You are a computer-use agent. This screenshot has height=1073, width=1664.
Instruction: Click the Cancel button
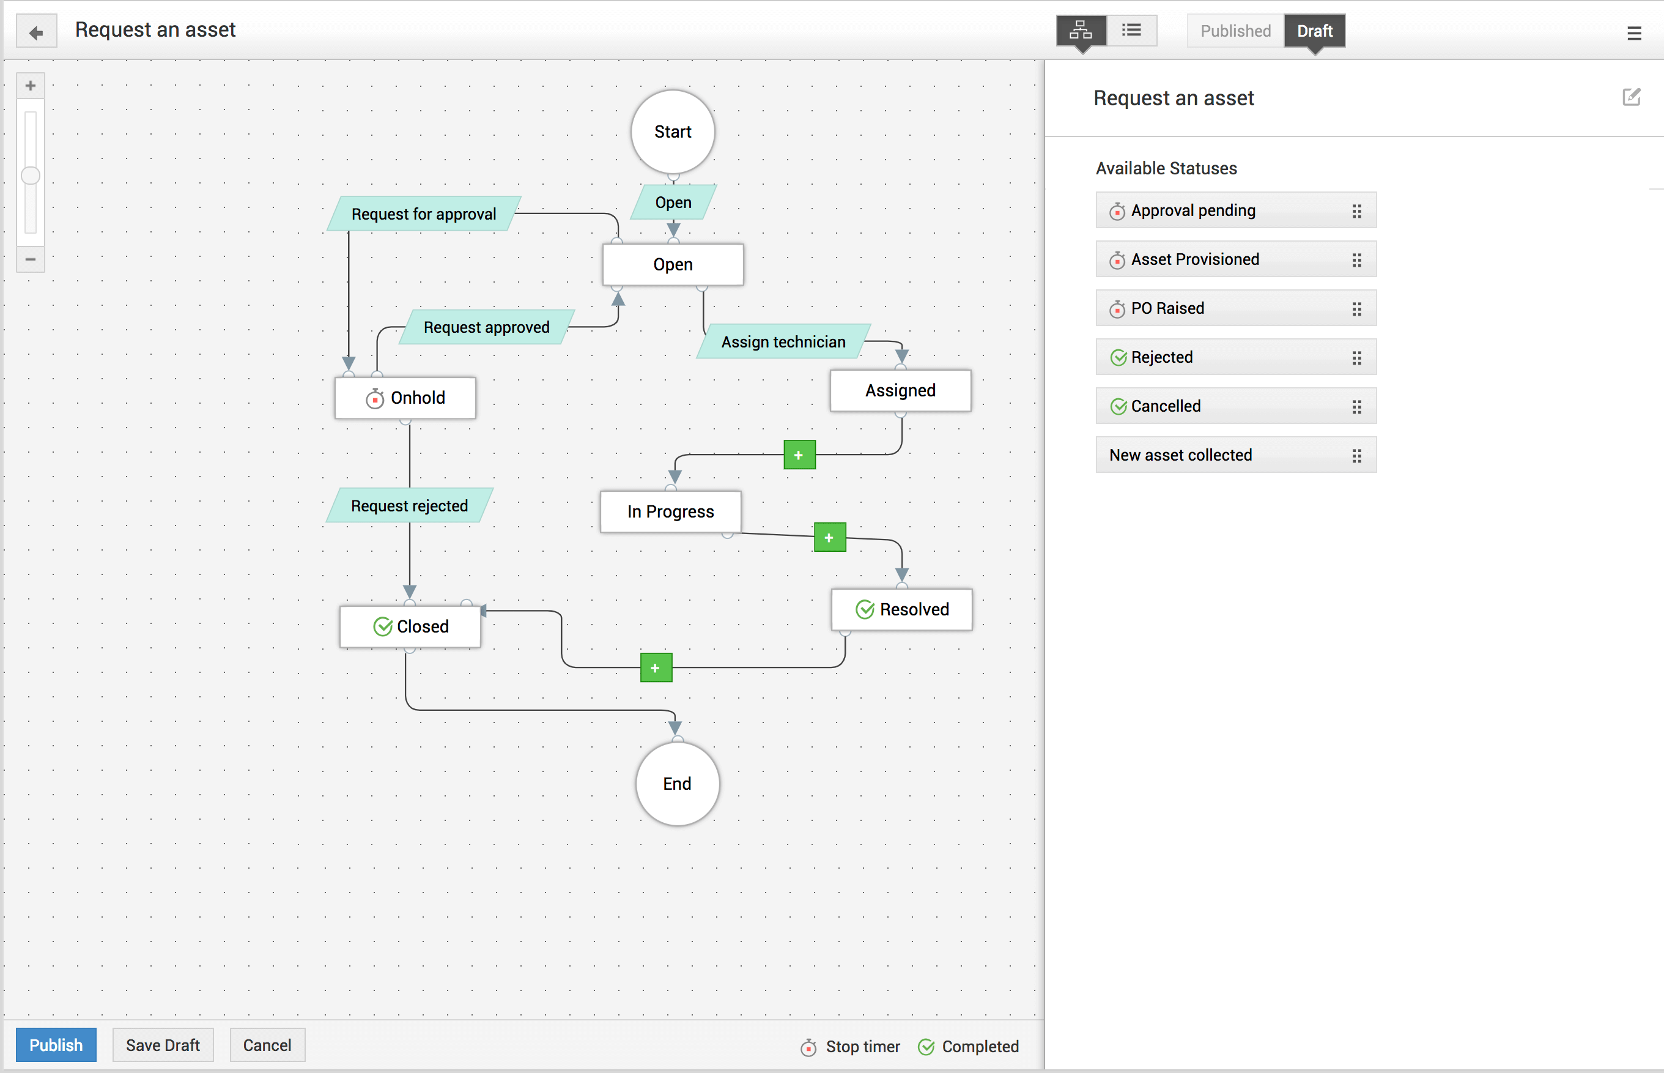point(267,1044)
